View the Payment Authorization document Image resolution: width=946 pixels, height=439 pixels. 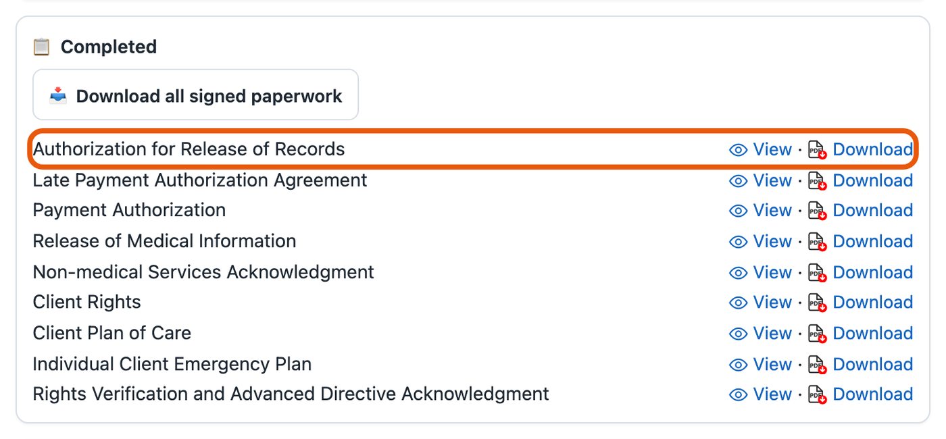(x=772, y=211)
